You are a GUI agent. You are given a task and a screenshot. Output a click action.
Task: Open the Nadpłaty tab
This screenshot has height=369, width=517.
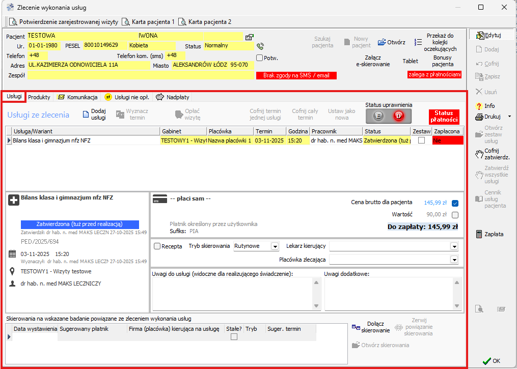click(173, 97)
